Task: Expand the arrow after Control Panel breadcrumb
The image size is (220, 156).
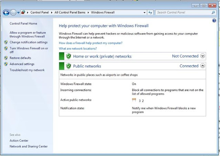Action: click(52, 13)
